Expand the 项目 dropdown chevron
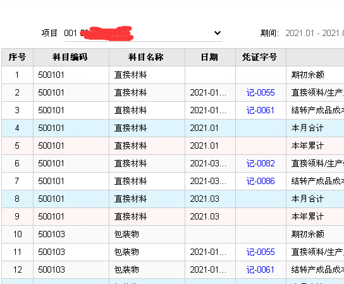Viewport: 344px width, 284px height. pos(217,33)
